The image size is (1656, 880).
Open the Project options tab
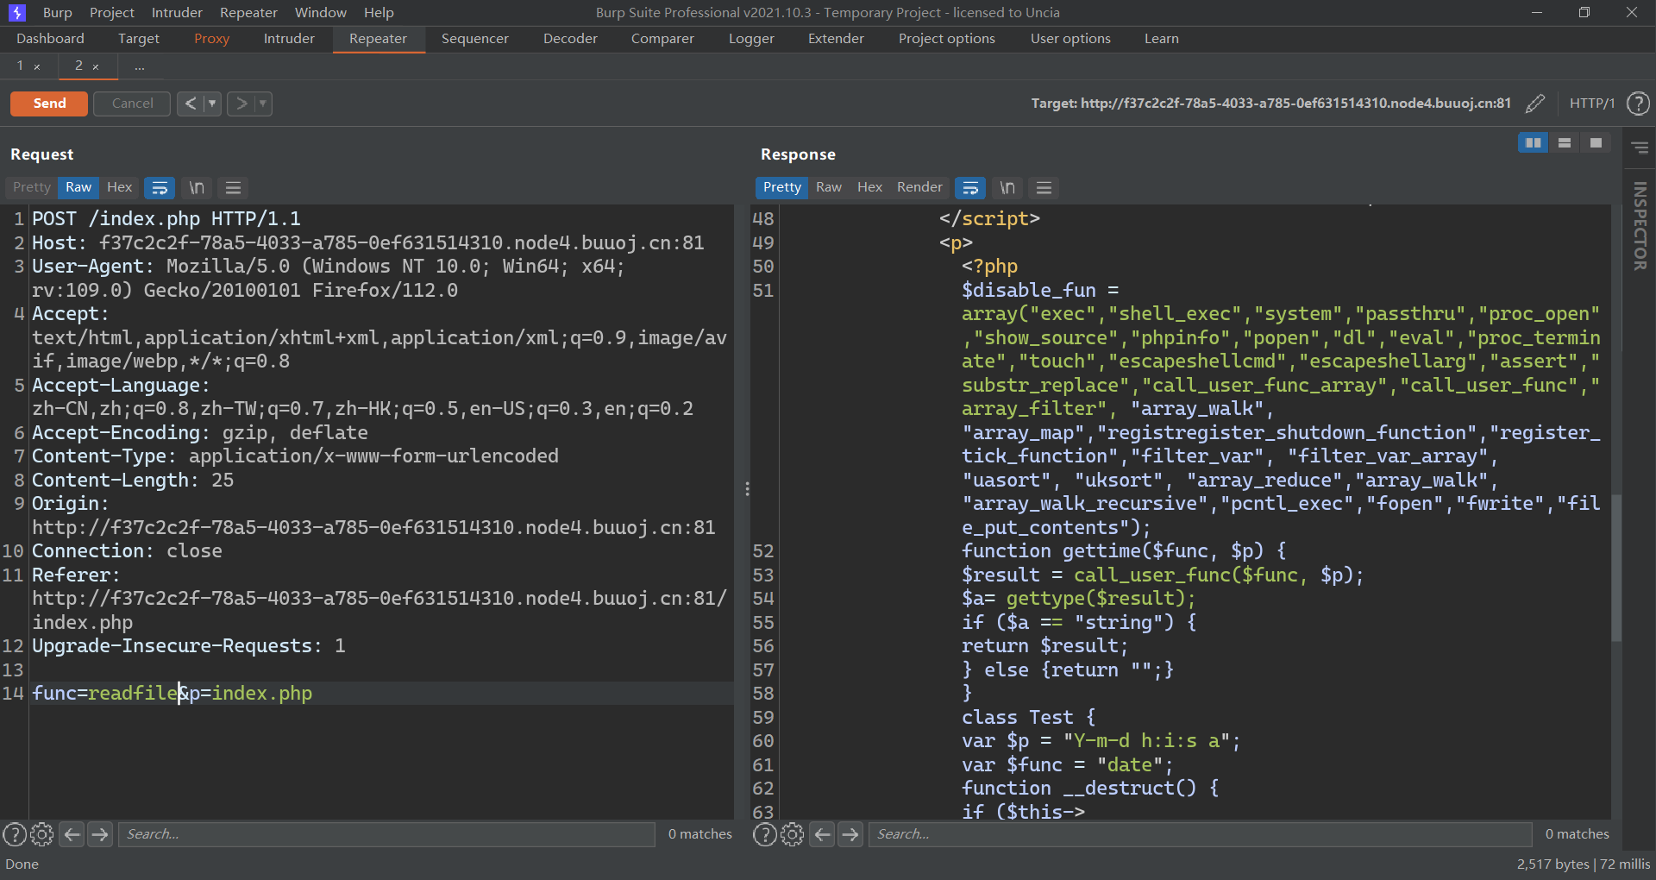point(947,39)
